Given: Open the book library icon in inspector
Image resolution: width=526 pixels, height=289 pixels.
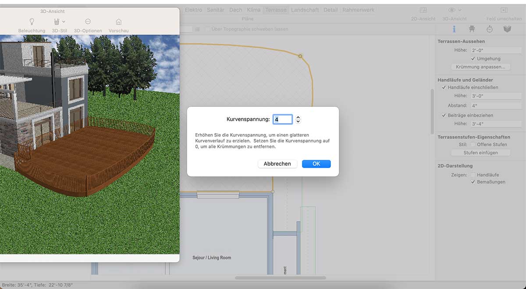Looking at the screenshot, I should tap(507, 29).
